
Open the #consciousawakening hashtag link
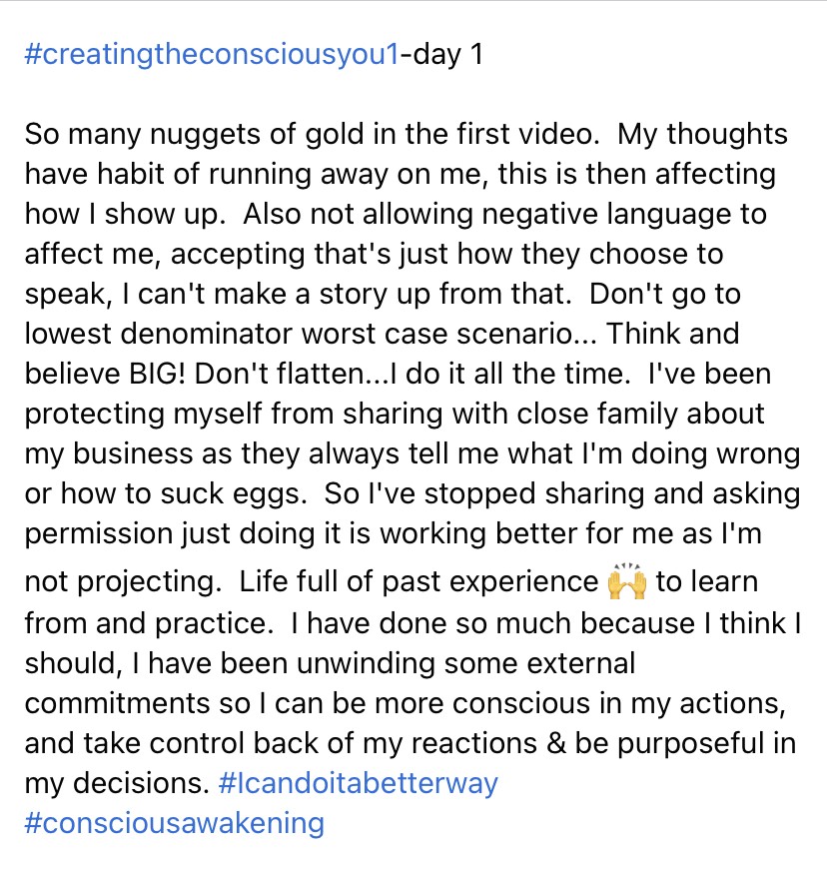[175, 823]
